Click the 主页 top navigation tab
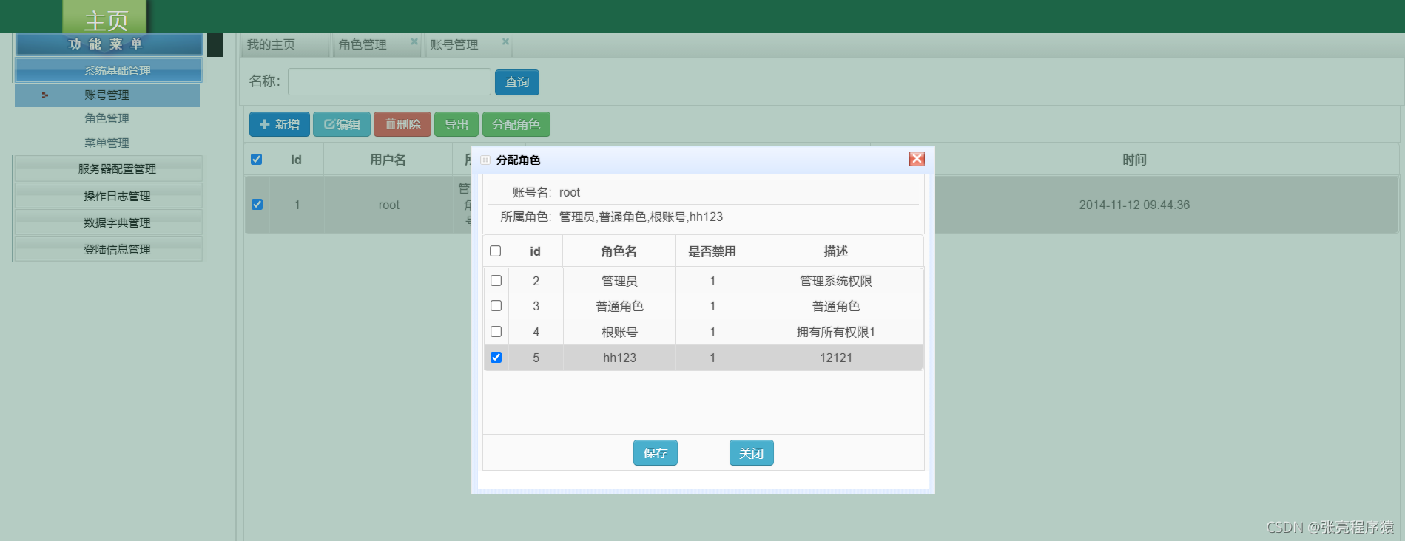 point(106,17)
